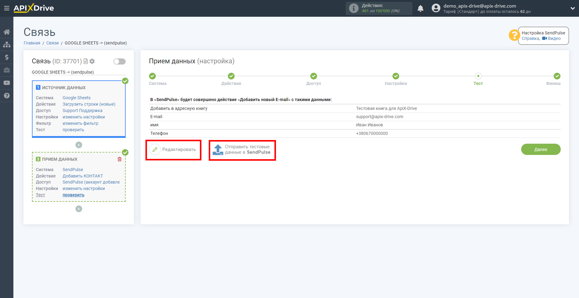The height and width of the screenshot is (298, 579).
Task: Click the upload test data icon
Action: point(218,149)
